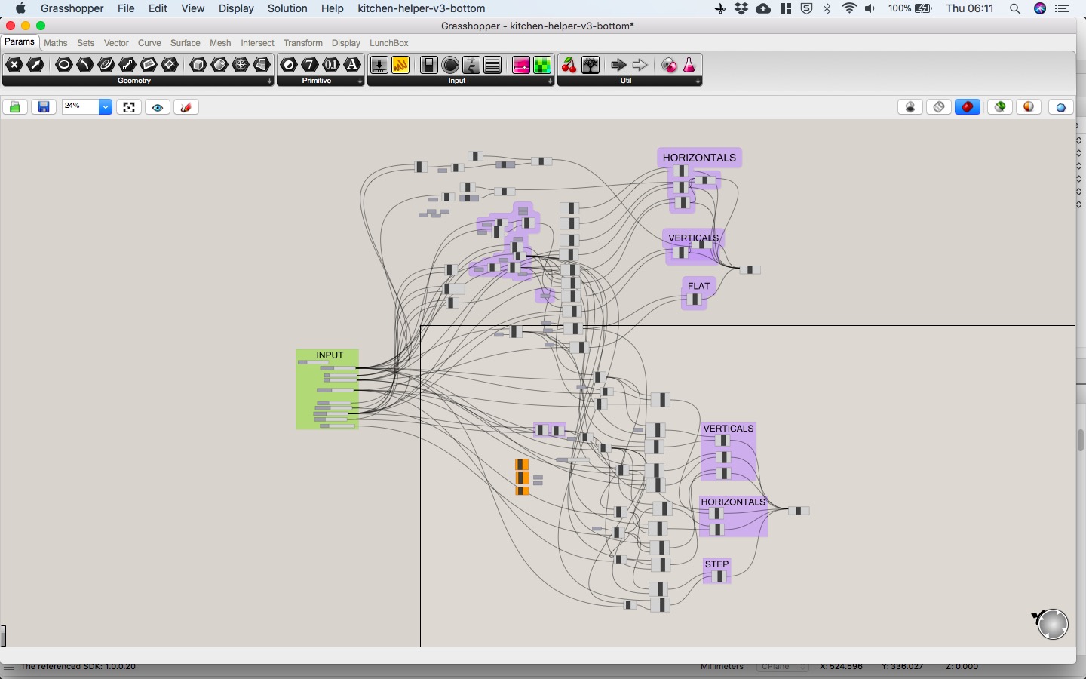Select the Vector parameter icon in Geometry
Screen dimensions: 1086x679
[35, 65]
